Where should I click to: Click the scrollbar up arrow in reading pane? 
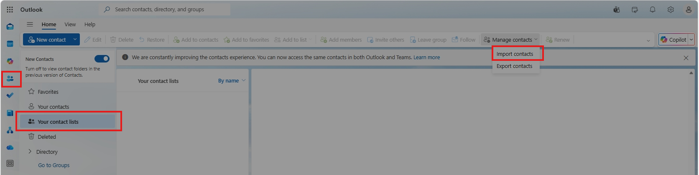pyautogui.click(x=691, y=73)
